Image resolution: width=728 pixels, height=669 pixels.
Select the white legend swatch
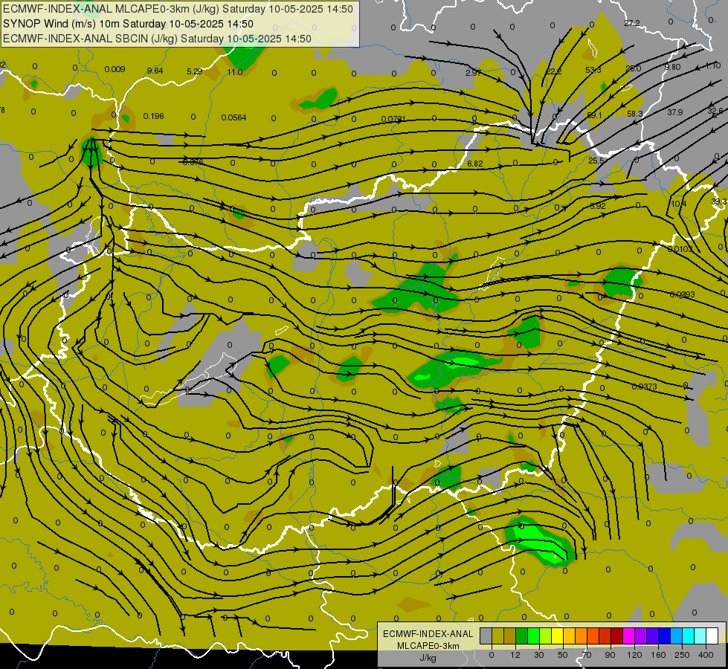(712, 636)
